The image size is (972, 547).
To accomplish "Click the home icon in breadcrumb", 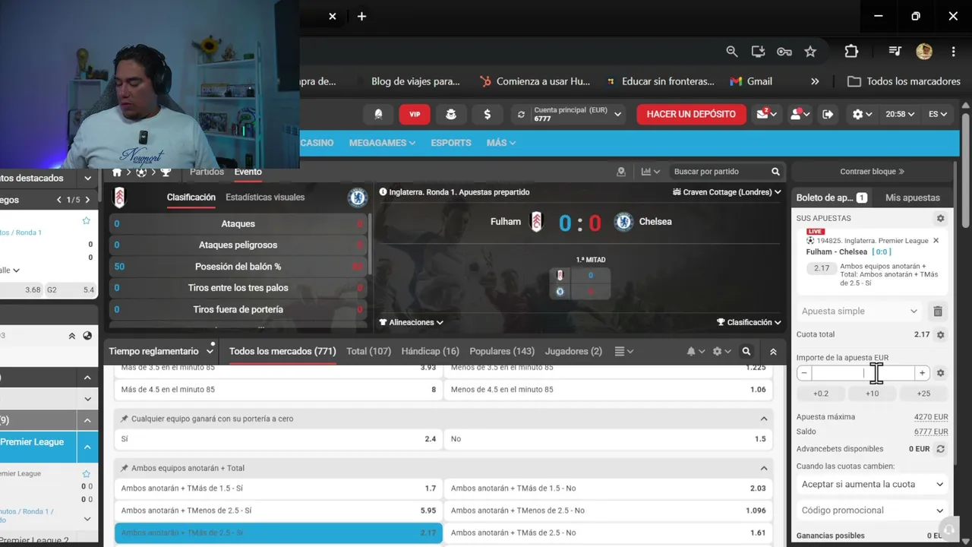I will (117, 172).
